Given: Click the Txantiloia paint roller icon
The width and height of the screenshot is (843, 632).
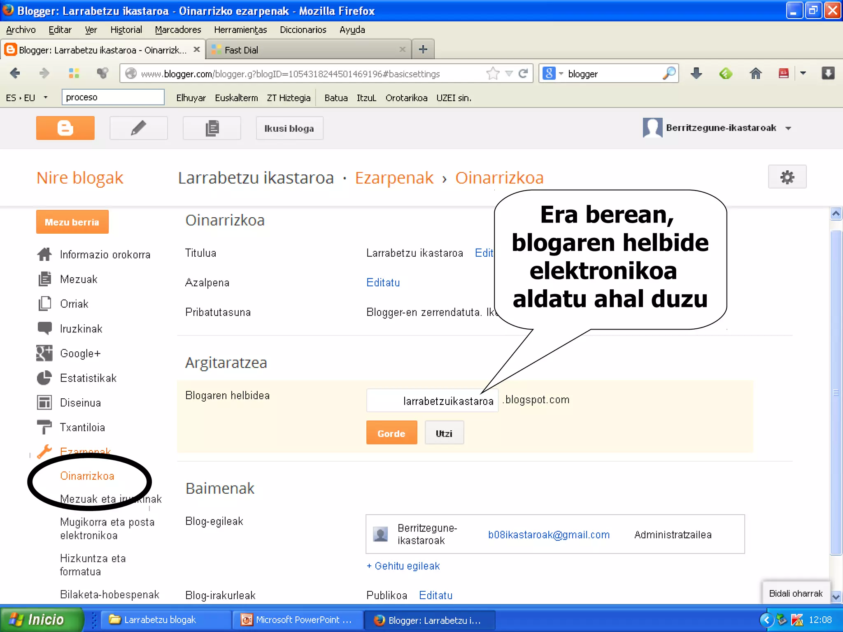Looking at the screenshot, I should (44, 427).
